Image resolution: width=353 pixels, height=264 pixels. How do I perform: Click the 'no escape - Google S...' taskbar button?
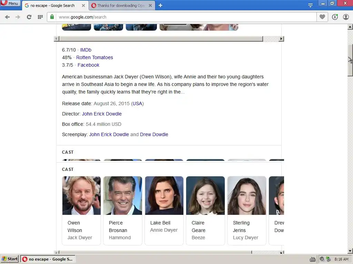pos(48,259)
